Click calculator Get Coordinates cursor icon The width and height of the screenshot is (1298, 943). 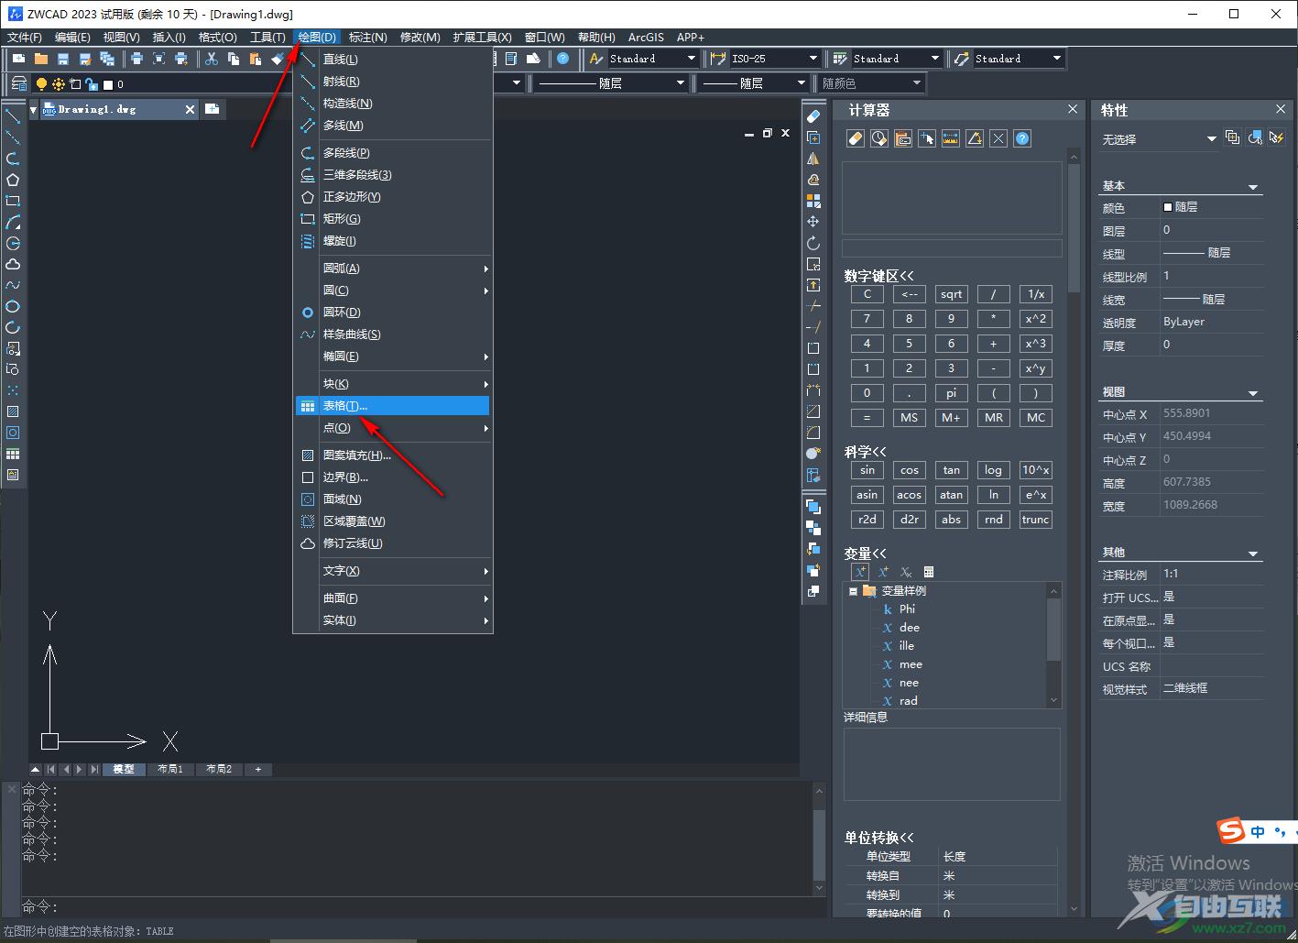[x=927, y=138]
